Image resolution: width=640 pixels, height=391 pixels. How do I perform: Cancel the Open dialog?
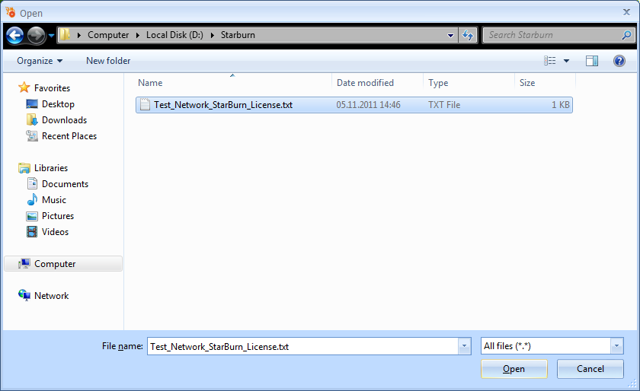coord(590,369)
